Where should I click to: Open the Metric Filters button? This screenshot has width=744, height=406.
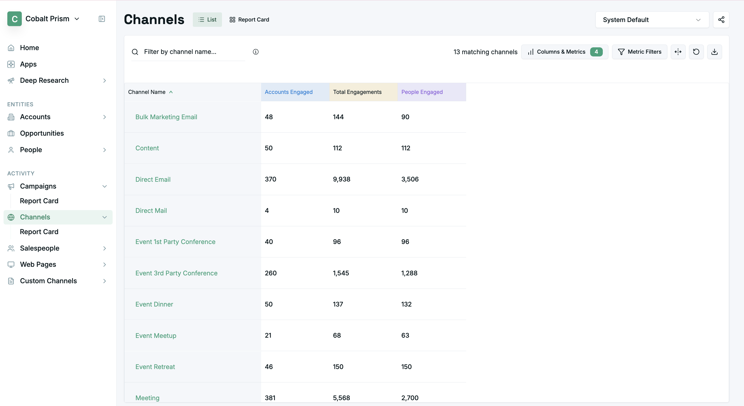coord(639,52)
